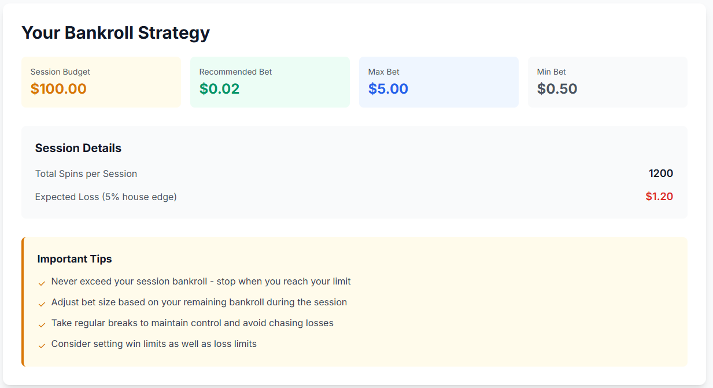This screenshot has height=388, width=713.
Task: Select the Min Bet card
Action: coord(608,82)
